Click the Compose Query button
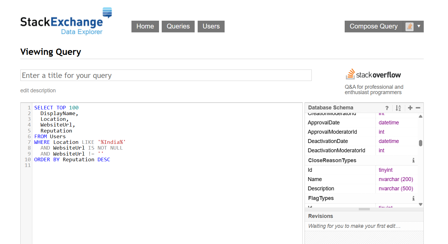 pos(374,26)
